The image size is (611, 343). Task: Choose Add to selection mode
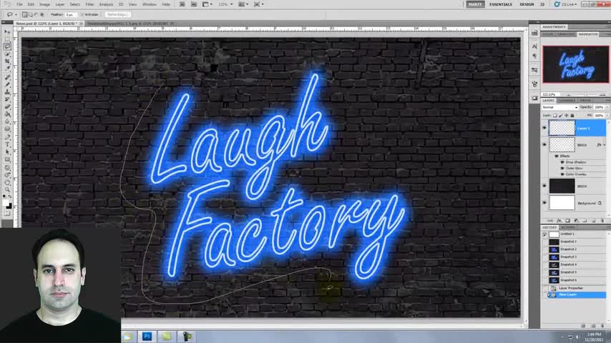pyautogui.click(x=30, y=14)
